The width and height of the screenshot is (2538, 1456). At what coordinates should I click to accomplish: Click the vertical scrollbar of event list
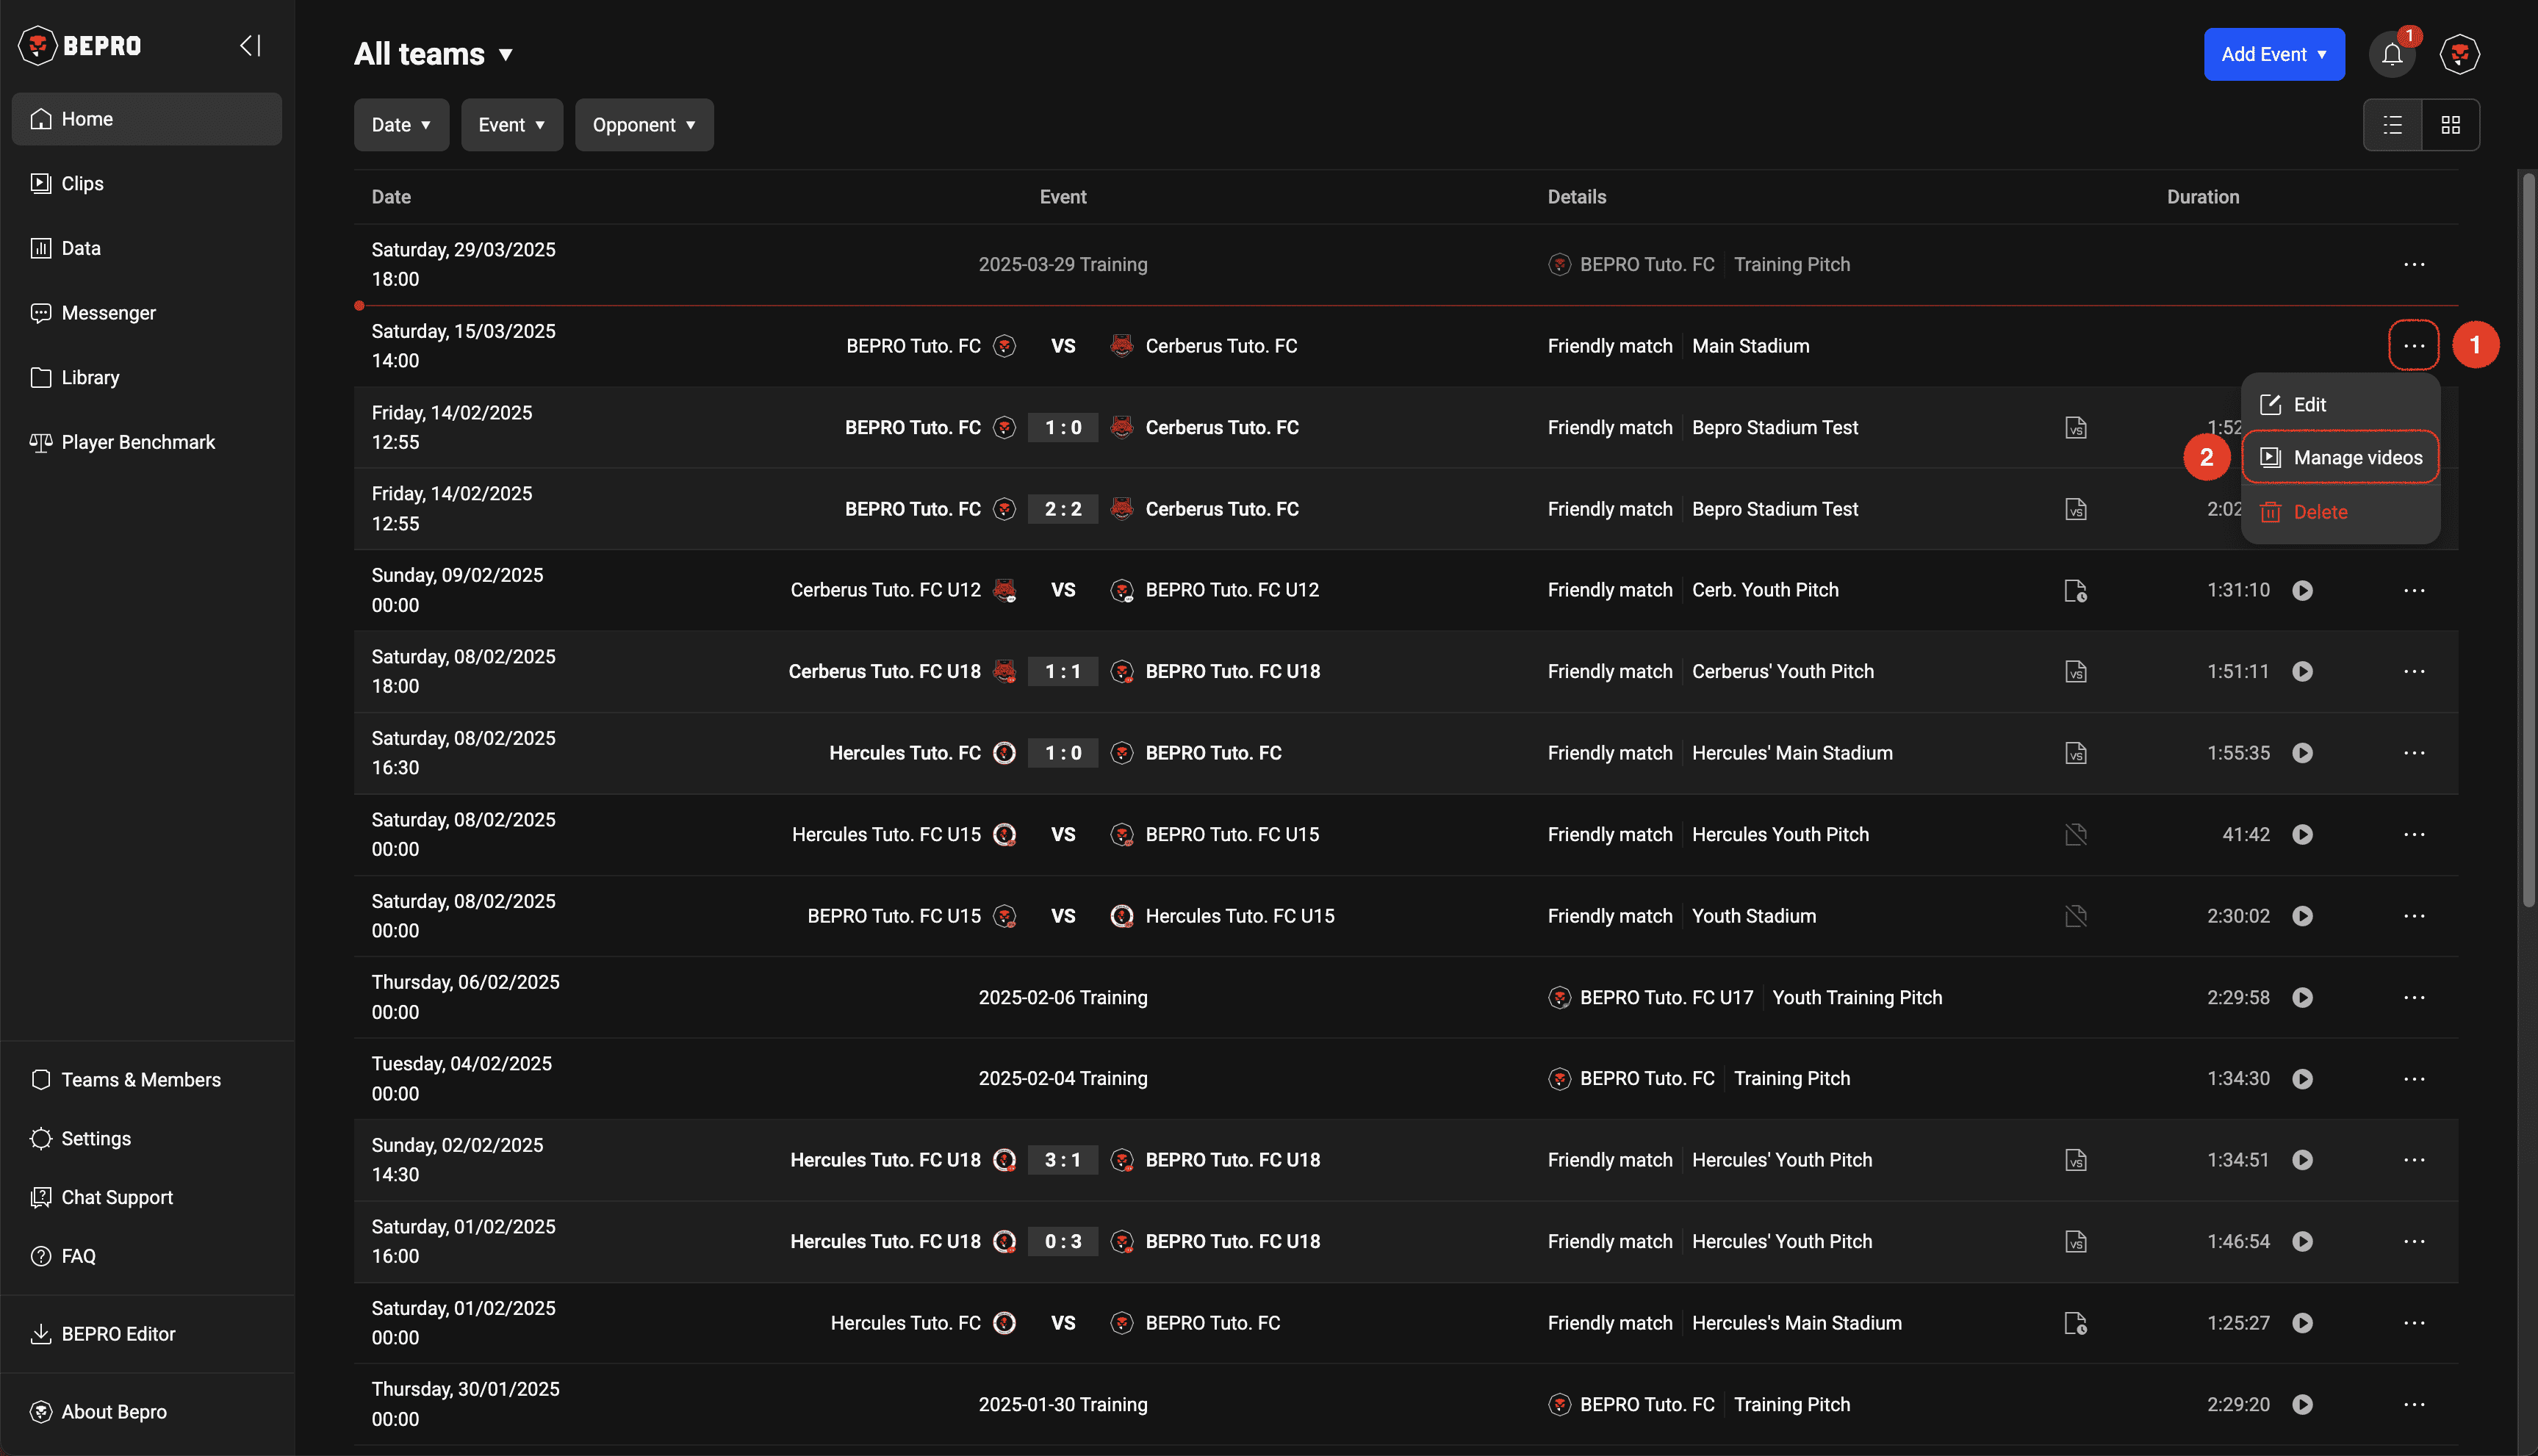(x=2528, y=540)
